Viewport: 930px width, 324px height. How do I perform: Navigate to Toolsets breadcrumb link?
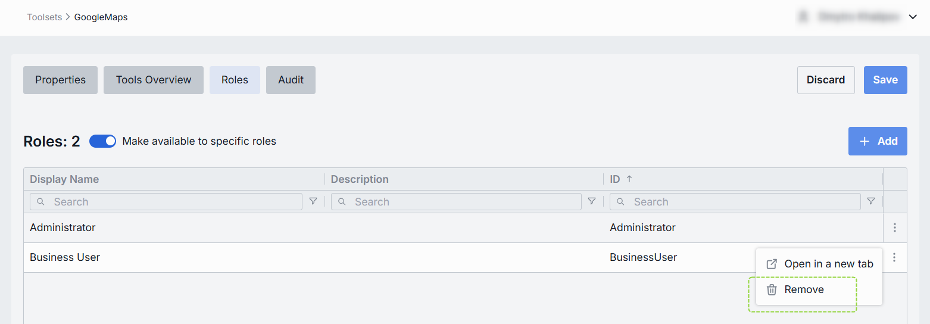(44, 17)
